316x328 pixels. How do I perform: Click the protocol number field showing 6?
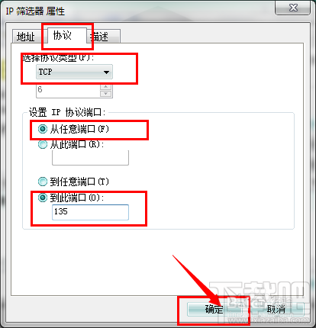pos(68,91)
